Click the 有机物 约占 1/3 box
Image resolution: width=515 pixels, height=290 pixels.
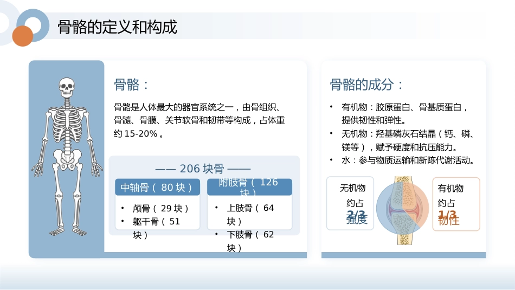pos(456,204)
